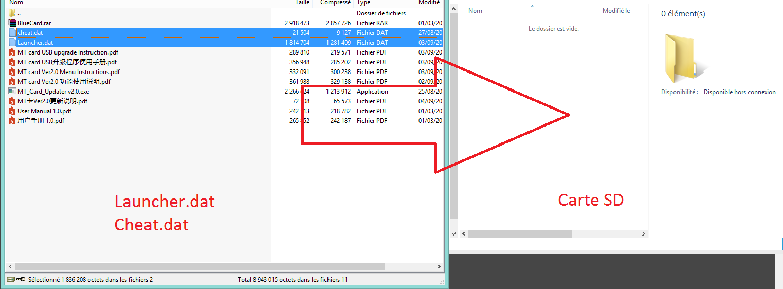Click the key password icon in status bar
Viewport: 783px width, 289px height.
tap(21, 279)
